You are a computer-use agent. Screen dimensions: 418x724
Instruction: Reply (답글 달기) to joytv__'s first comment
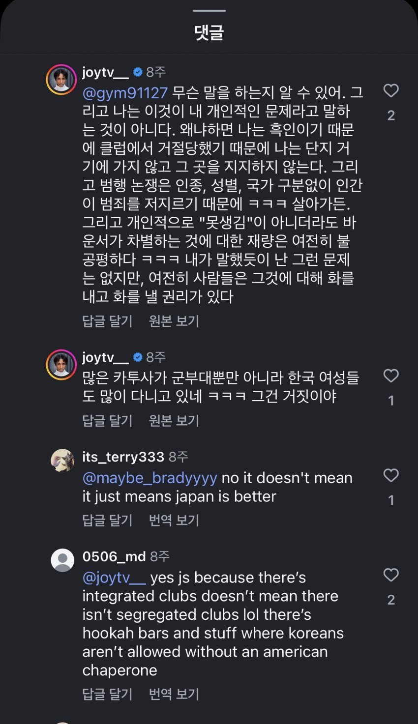107,321
